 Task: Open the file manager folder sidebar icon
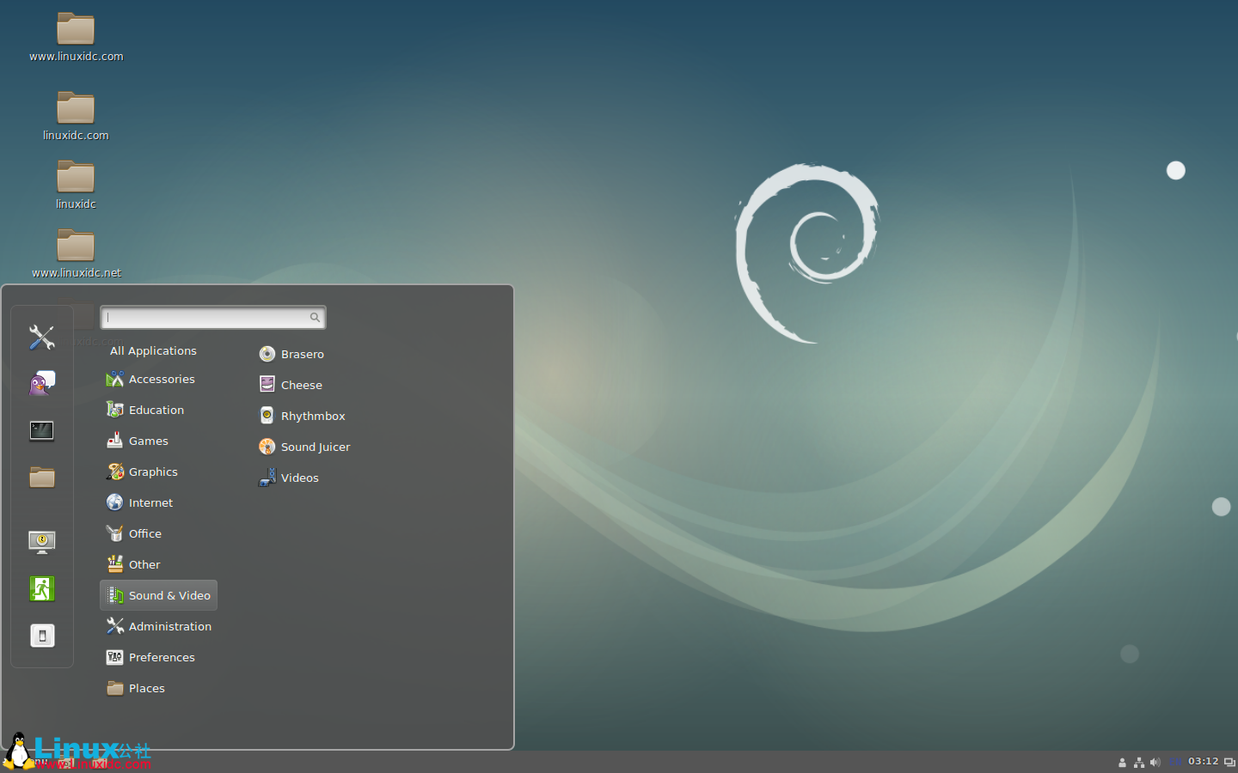(41, 478)
